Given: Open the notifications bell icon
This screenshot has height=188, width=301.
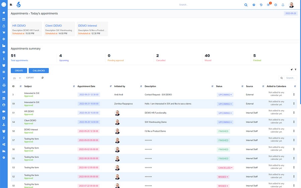Looking at the screenshot, I should 283,5.
